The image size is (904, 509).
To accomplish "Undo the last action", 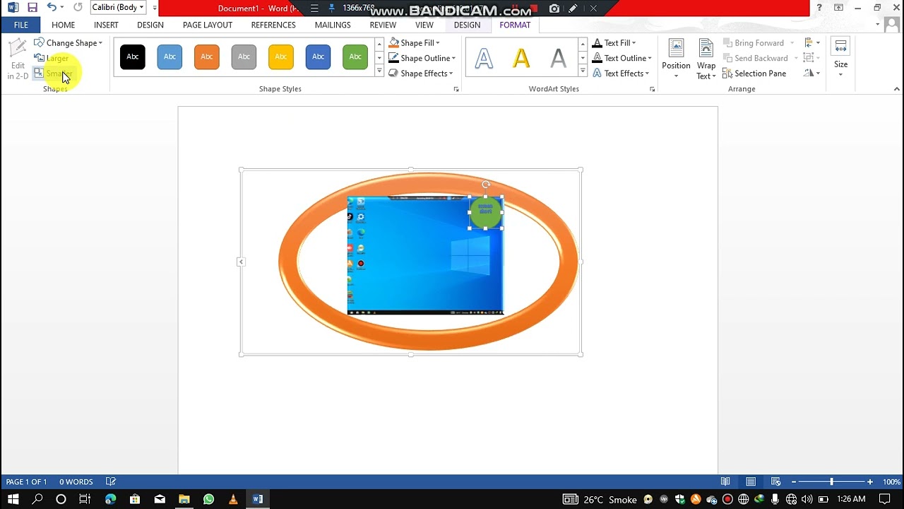I will coord(52,8).
